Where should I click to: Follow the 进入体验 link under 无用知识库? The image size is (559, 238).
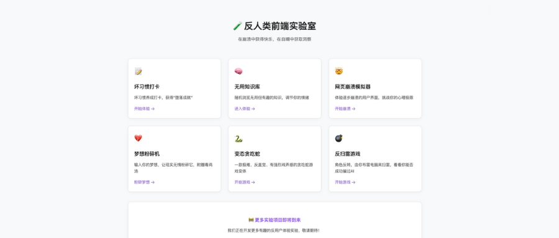(x=245, y=109)
